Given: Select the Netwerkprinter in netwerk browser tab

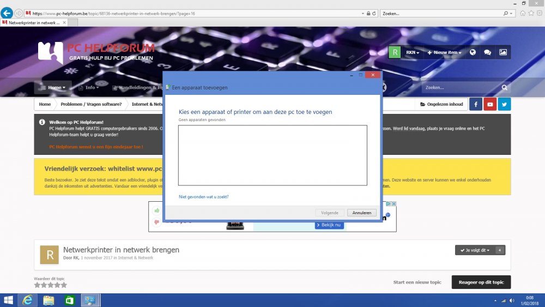Looking at the screenshot, I should (34, 22).
